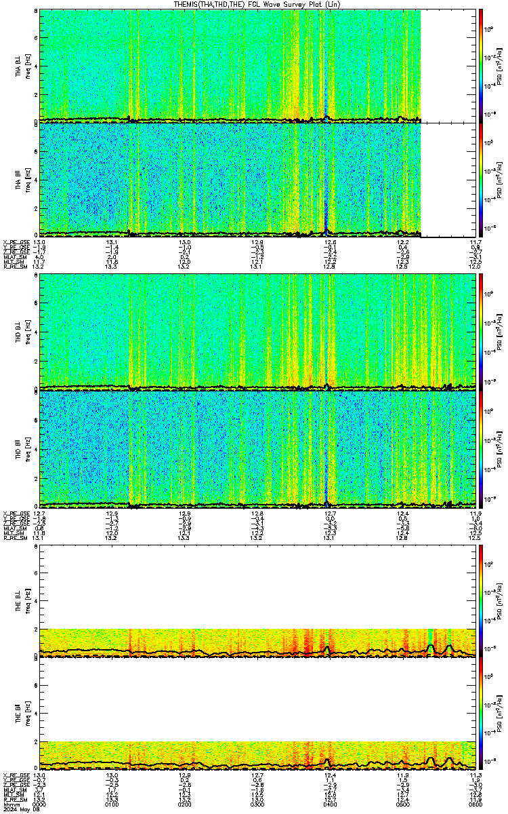
Task: Click the THA B∥ PSD color bar
Action: coord(482,180)
